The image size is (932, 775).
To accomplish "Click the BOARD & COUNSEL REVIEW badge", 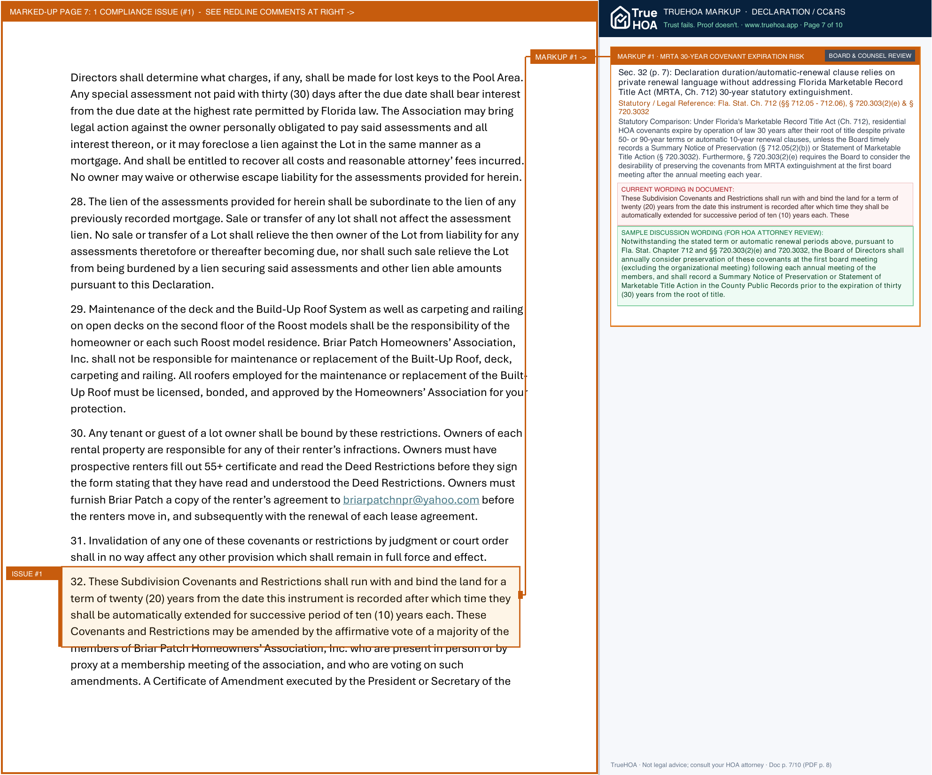I will (870, 56).
